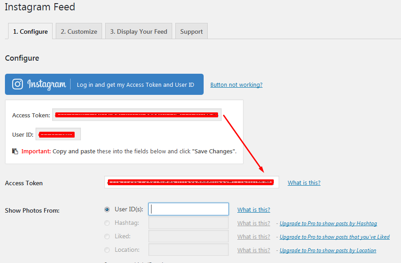
Task: Open the 3. Display Your Feed tab
Action: pyautogui.click(x=138, y=31)
